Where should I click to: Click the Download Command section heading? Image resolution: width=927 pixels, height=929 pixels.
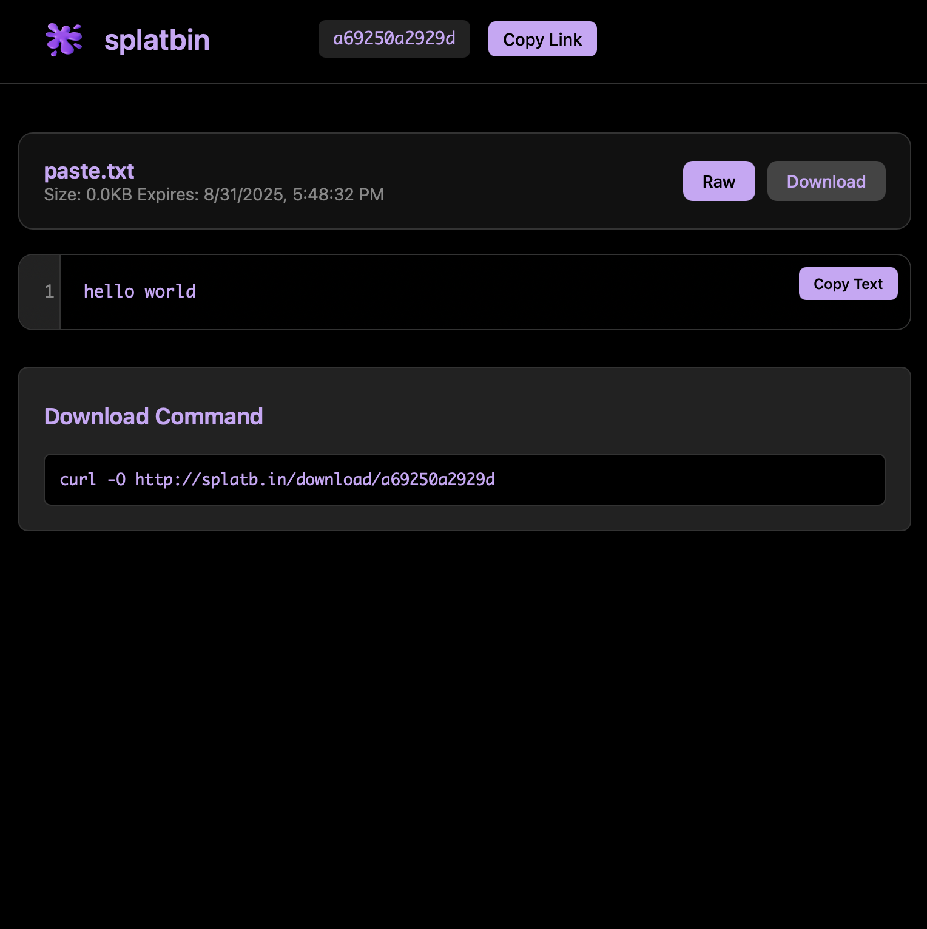pyautogui.click(x=153, y=417)
